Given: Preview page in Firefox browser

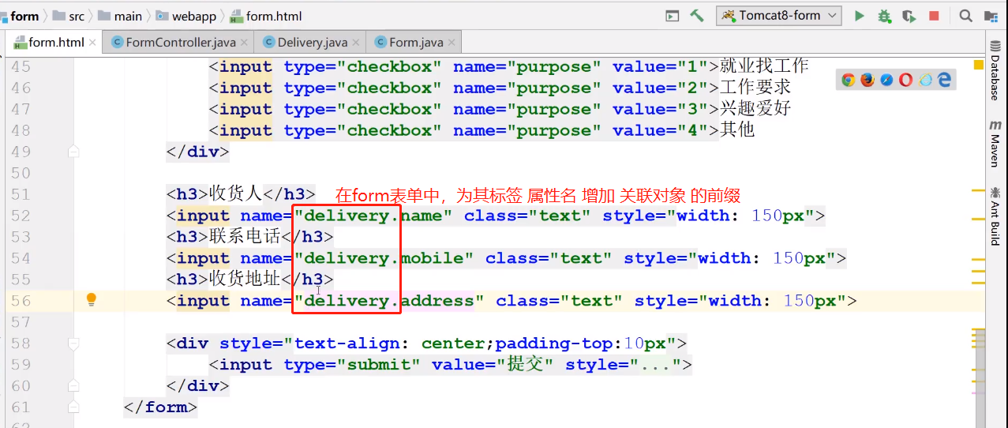Looking at the screenshot, I should [x=867, y=80].
